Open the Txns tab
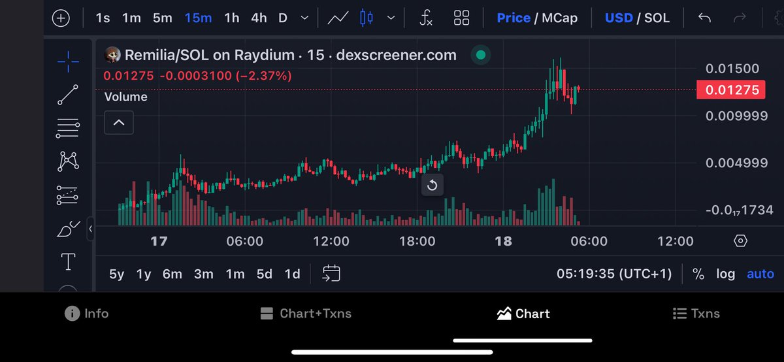The height and width of the screenshot is (362, 784). (x=696, y=314)
